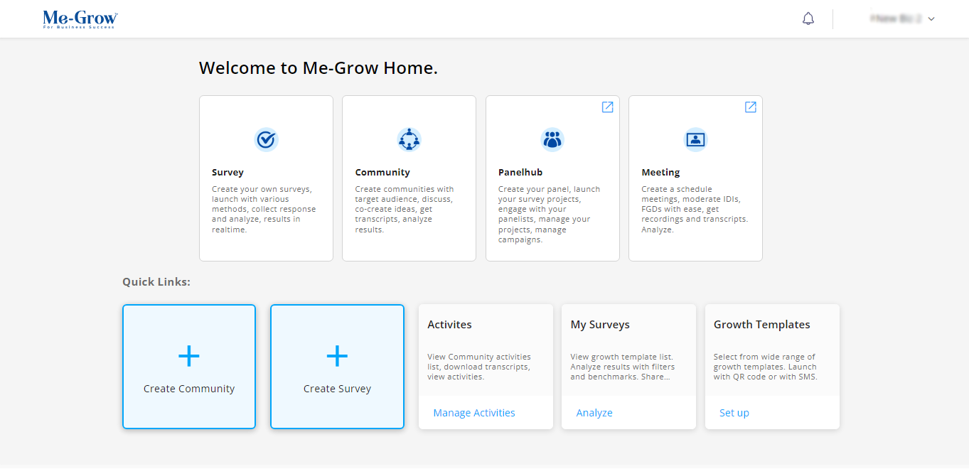This screenshot has height=469, width=969.
Task: Select the Create Survey tile
Action: click(337, 367)
